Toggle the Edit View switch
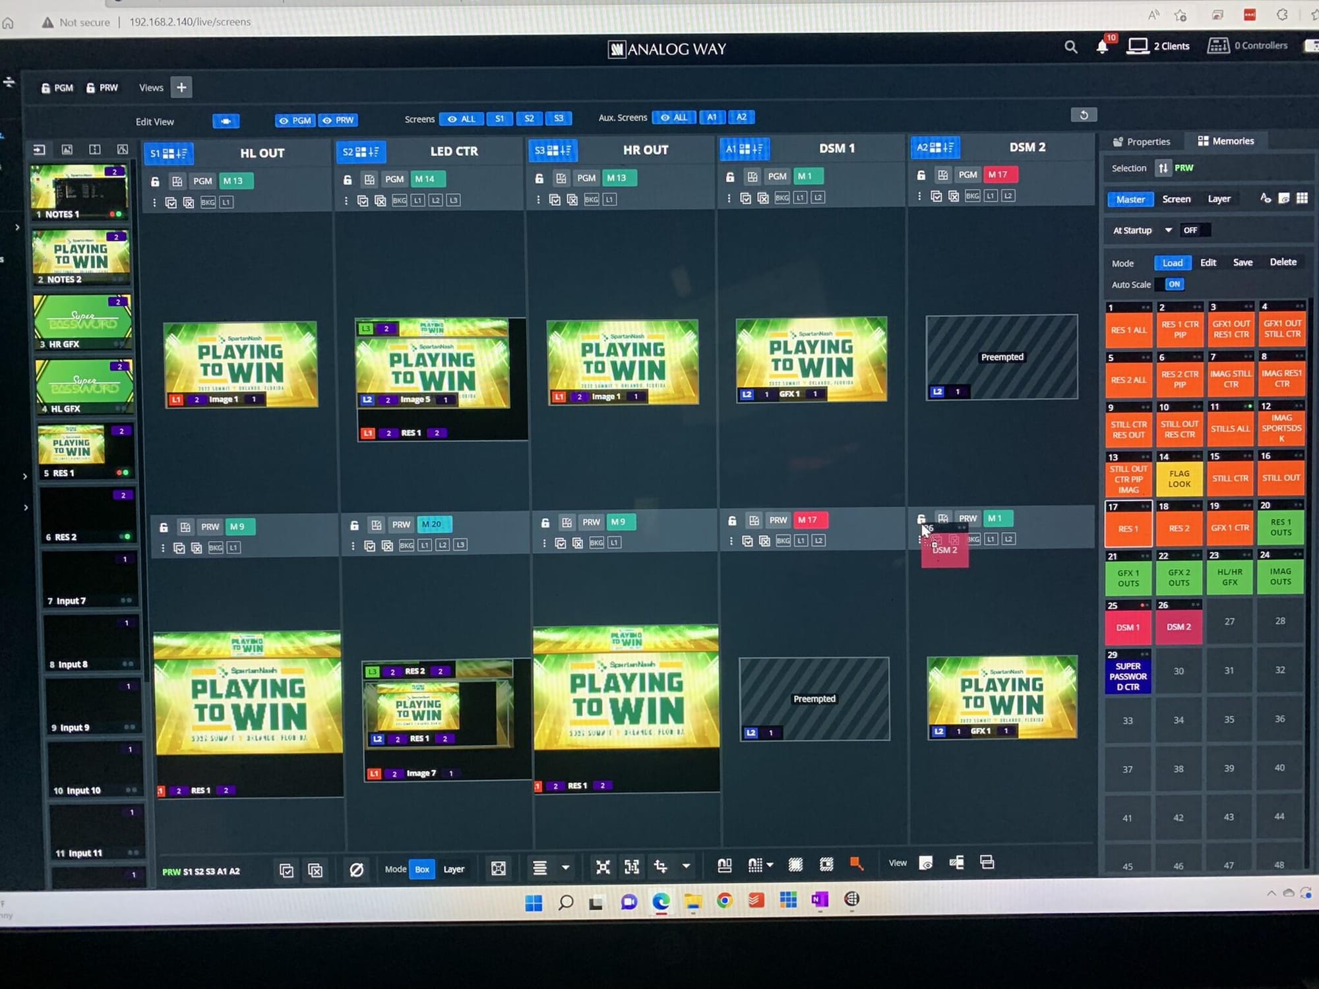Image resolution: width=1319 pixels, height=989 pixels. (226, 121)
